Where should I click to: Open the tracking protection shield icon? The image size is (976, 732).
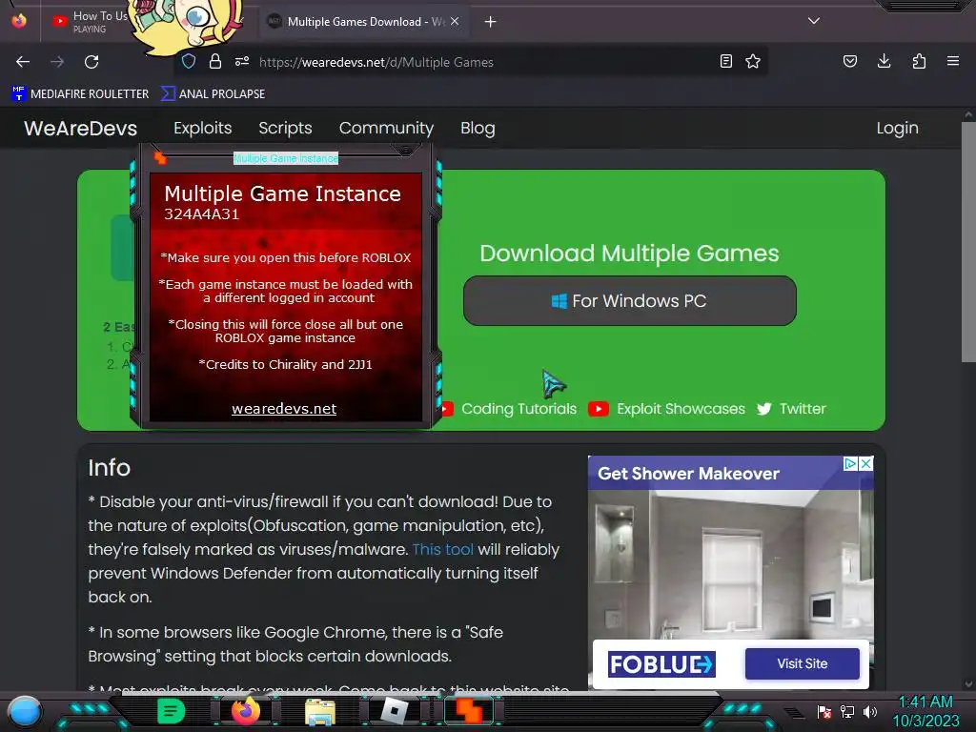coord(189,61)
